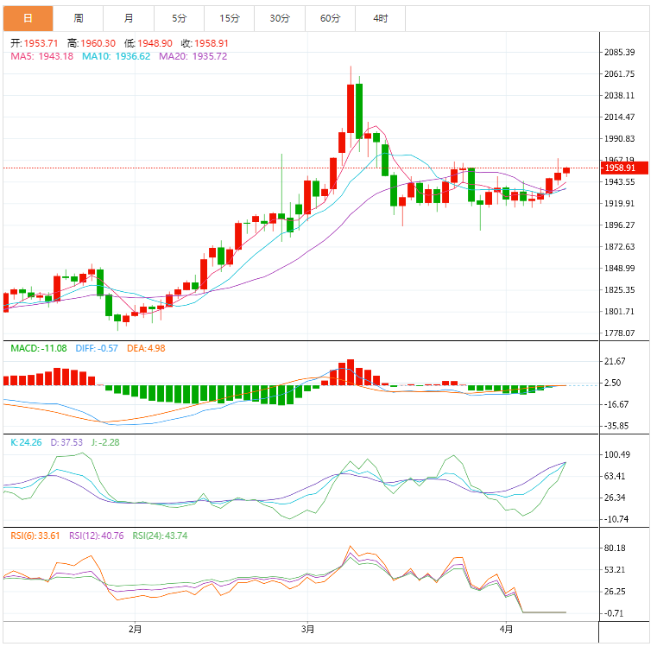Open the 月 monthly chart tab
This screenshot has height=653, width=657.
[x=129, y=18]
